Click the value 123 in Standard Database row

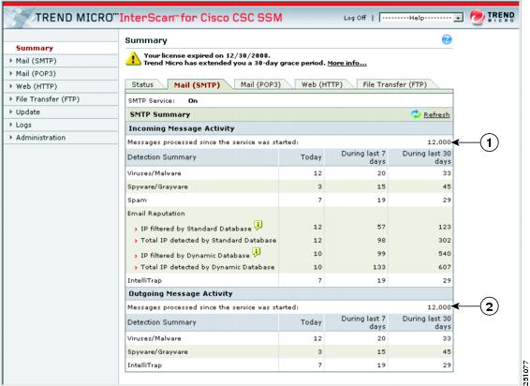pyautogui.click(x=445, y=227)
